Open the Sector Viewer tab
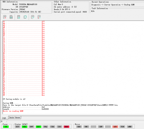 click(15, 117)
